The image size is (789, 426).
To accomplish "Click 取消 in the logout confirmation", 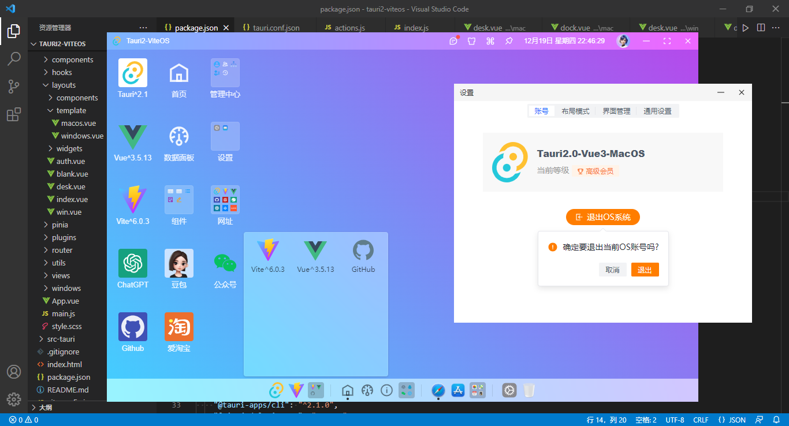I will tap(613, 270).
